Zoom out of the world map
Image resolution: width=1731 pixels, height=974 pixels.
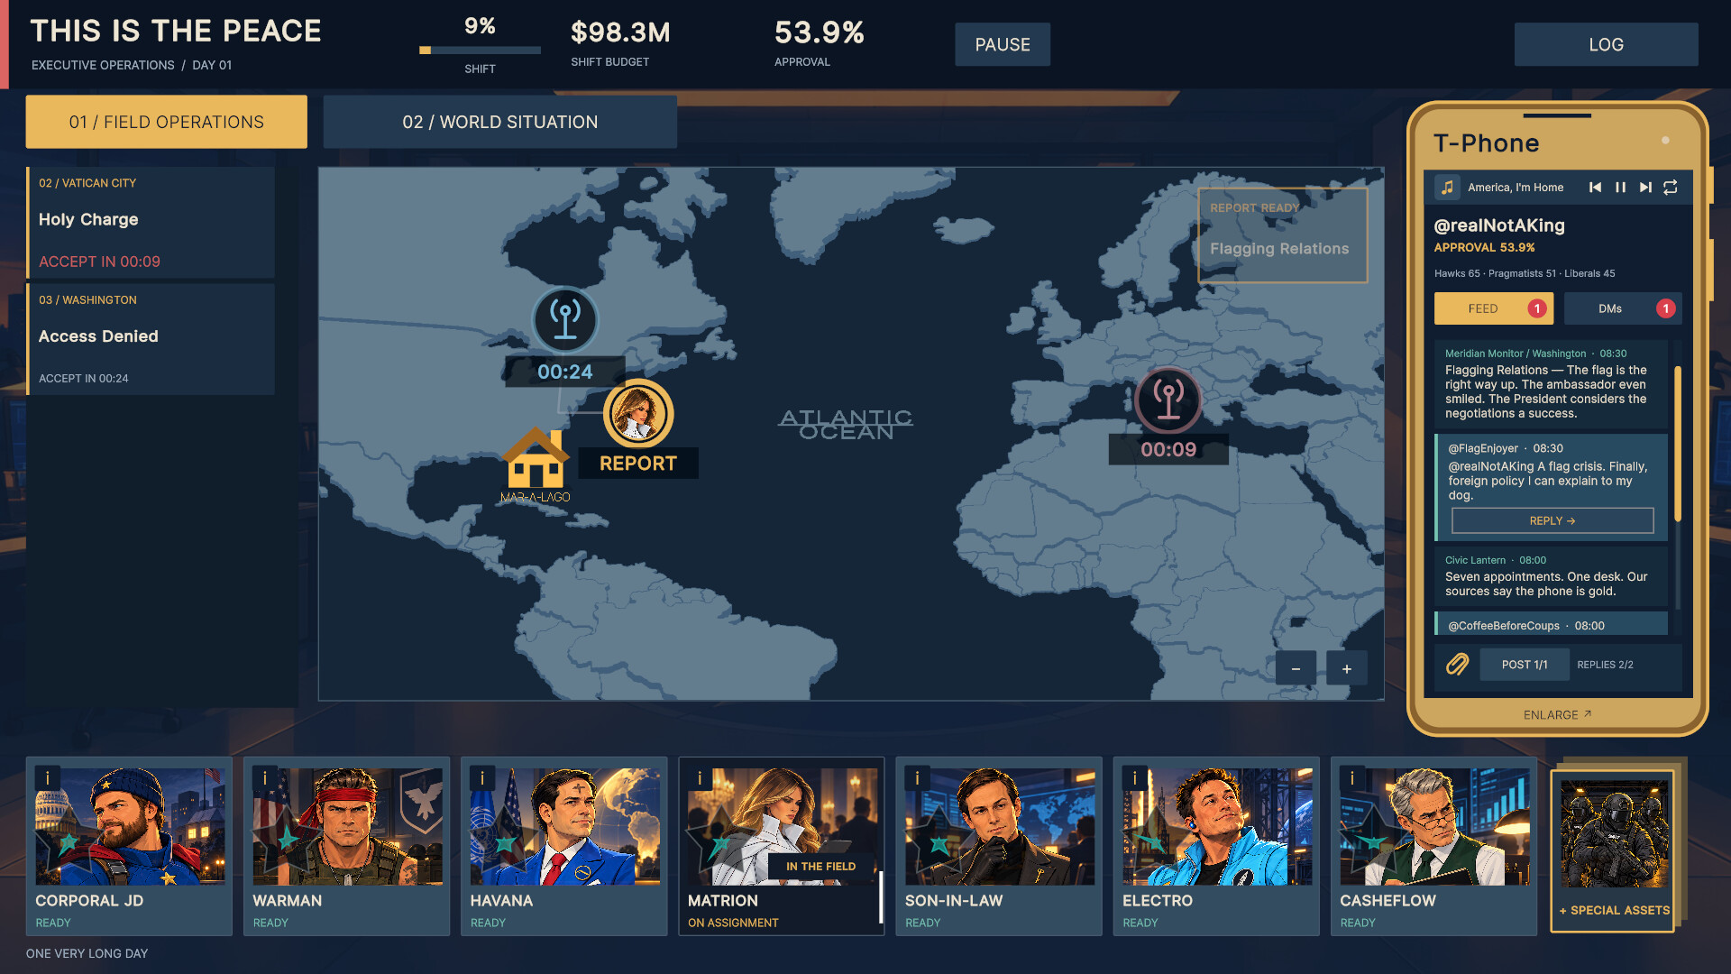coord(1296,669)
